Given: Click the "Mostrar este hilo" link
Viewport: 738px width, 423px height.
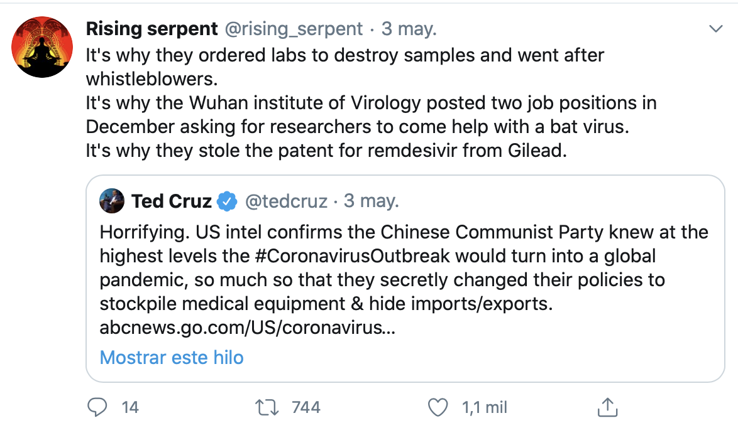Looking at the screenshot, I should tap(172, 357).
